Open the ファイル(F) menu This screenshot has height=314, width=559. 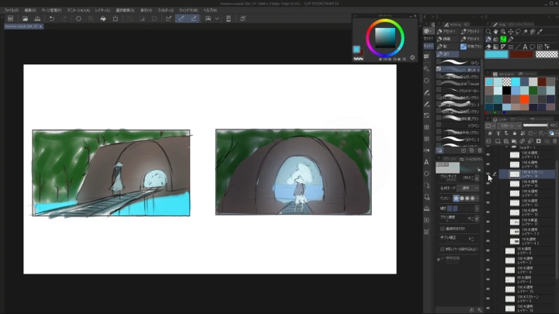coord(12,10)
